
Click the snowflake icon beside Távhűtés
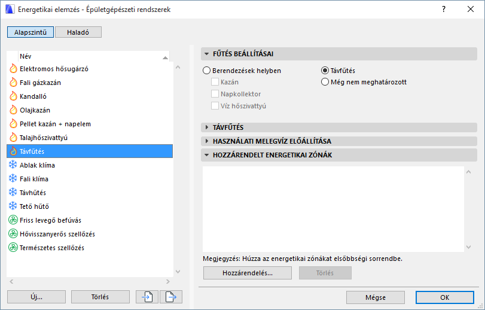click(13, 193)
